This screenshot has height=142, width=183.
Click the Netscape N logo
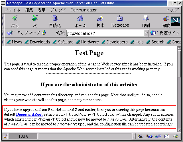[x=176, y=21]
